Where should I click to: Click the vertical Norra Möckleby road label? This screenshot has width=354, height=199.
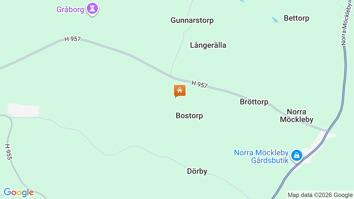[x=344, y=24]
